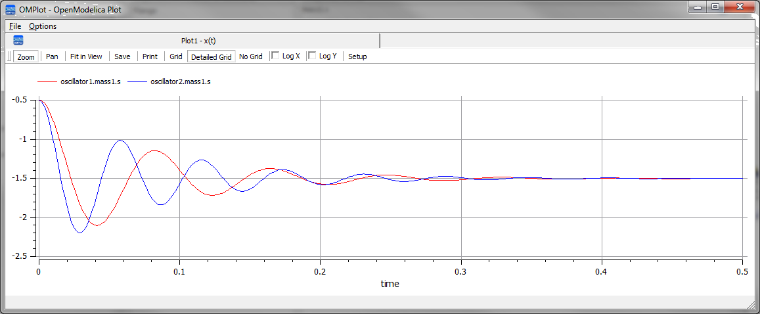760x314 pixels.
Task: Open the File menu
Action: (15, 26)
